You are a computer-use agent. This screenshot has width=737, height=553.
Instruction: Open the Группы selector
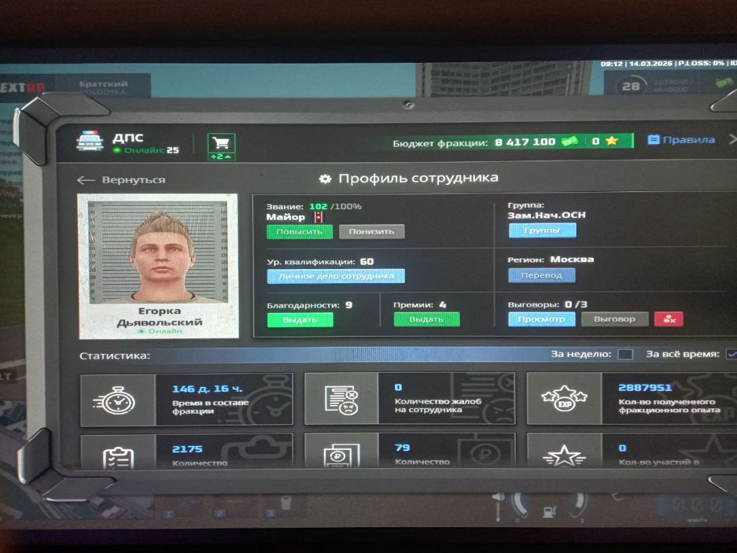542,231
